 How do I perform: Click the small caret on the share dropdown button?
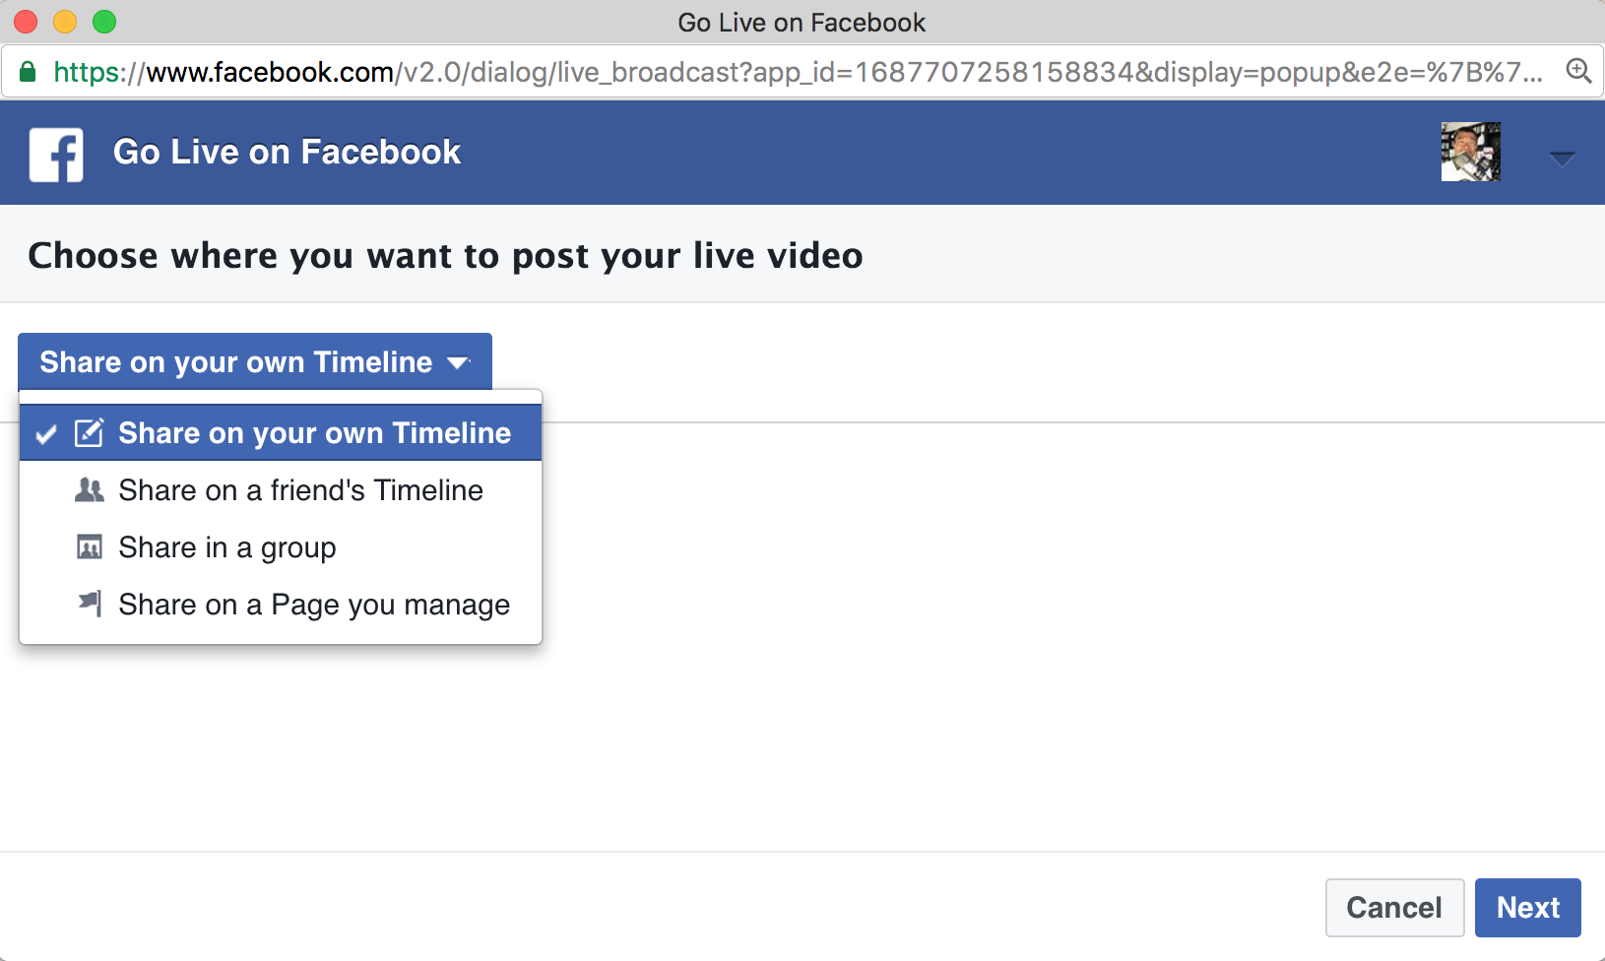(x=458, y=363)
